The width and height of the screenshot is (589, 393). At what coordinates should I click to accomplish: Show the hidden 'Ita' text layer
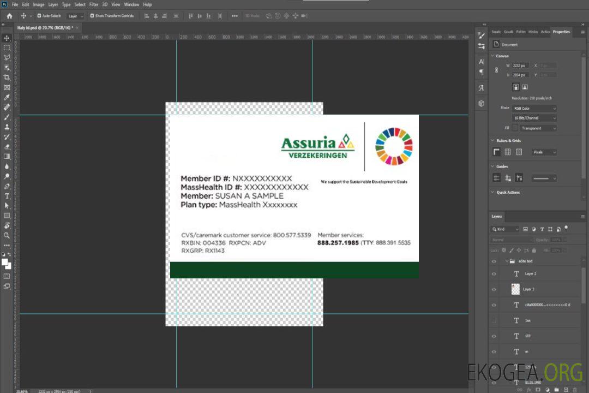tap(494, 321)
